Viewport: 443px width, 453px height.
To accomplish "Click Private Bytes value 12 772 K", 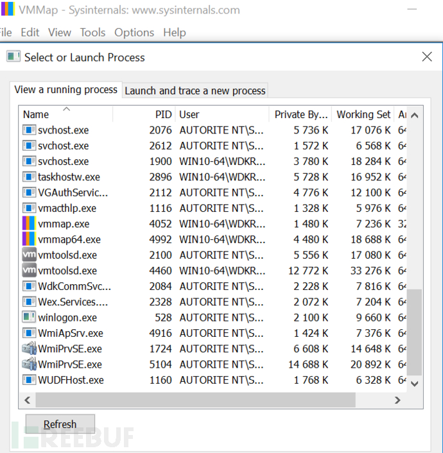I will click(x=308, y=271).
